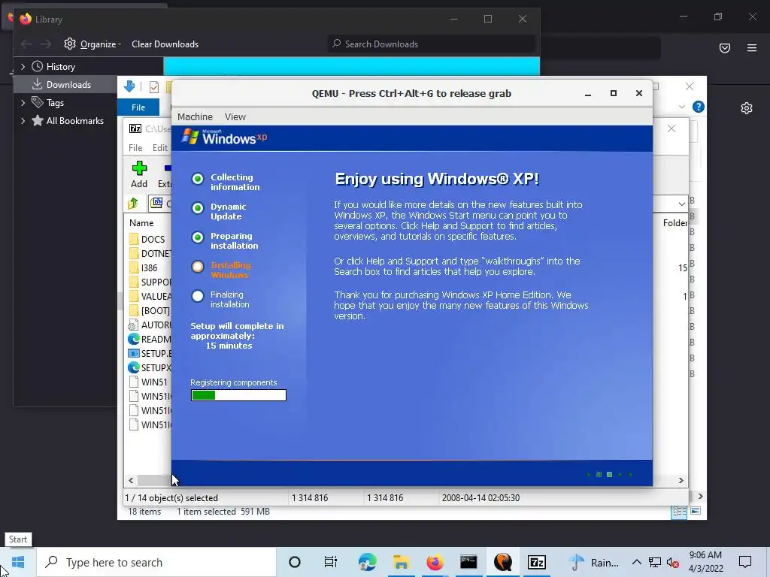The width and height of the screenshot is (770, 577).
Task: Click the setup progress bar in QEMU
Action: [x=238, y=395]
